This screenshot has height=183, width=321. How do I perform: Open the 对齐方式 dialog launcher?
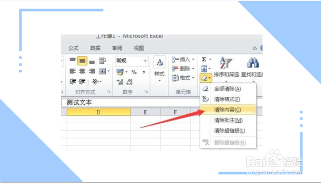(109, 92)
